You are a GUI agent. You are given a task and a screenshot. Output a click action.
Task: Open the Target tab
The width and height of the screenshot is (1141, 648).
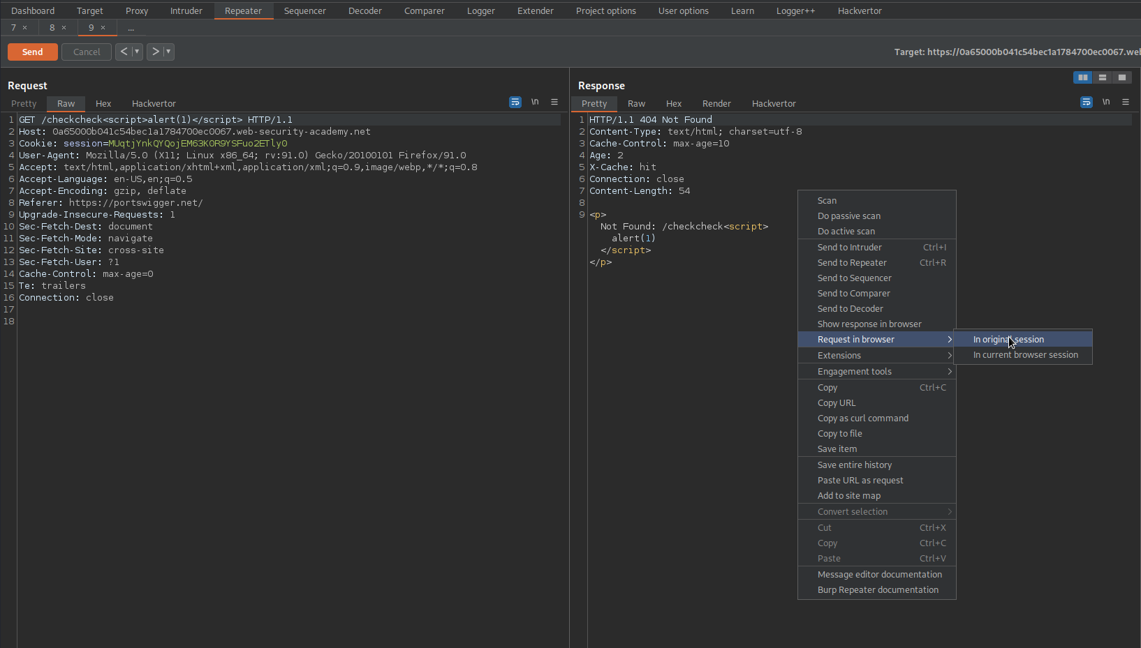[x=89, y=10]
